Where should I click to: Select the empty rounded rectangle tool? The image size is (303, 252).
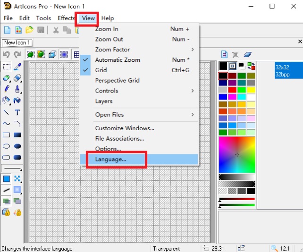[x=7, y=157]
